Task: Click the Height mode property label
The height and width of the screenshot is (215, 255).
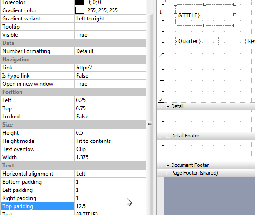Action: pyautogui.click(x=18, y=141)
